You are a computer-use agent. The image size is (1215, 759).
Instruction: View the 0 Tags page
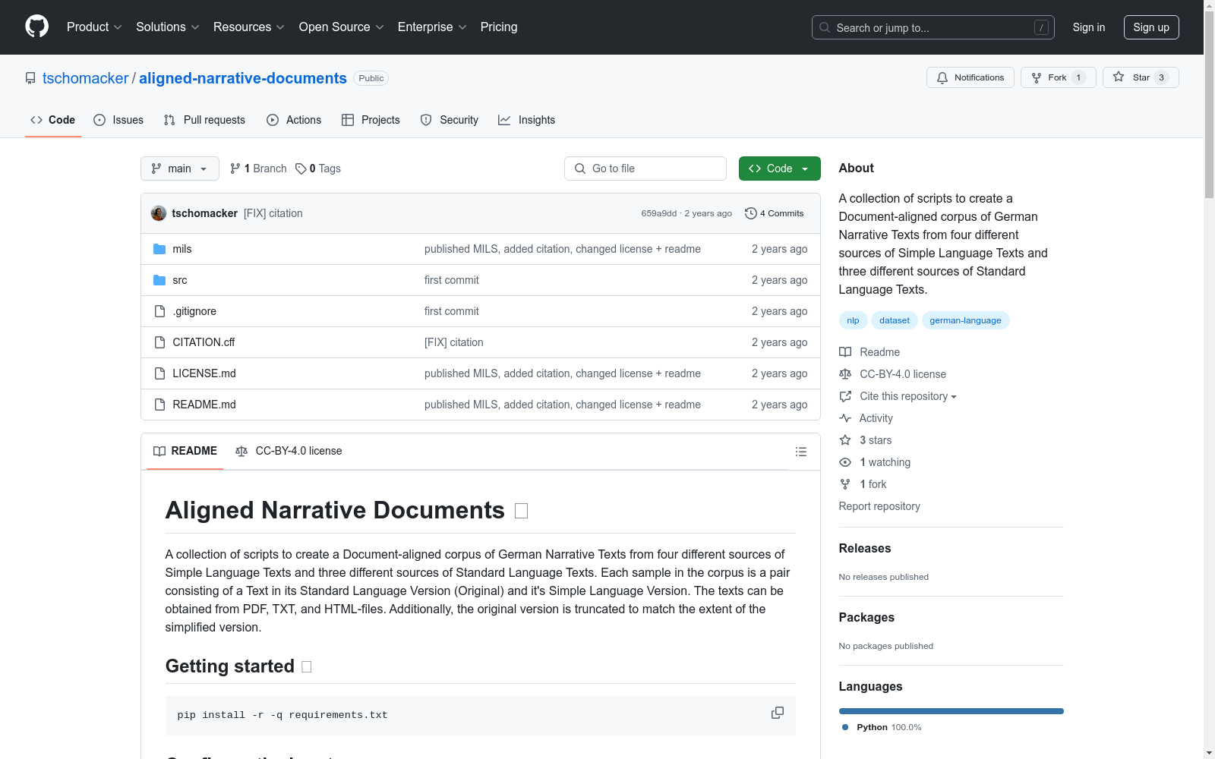coord(318,168)
